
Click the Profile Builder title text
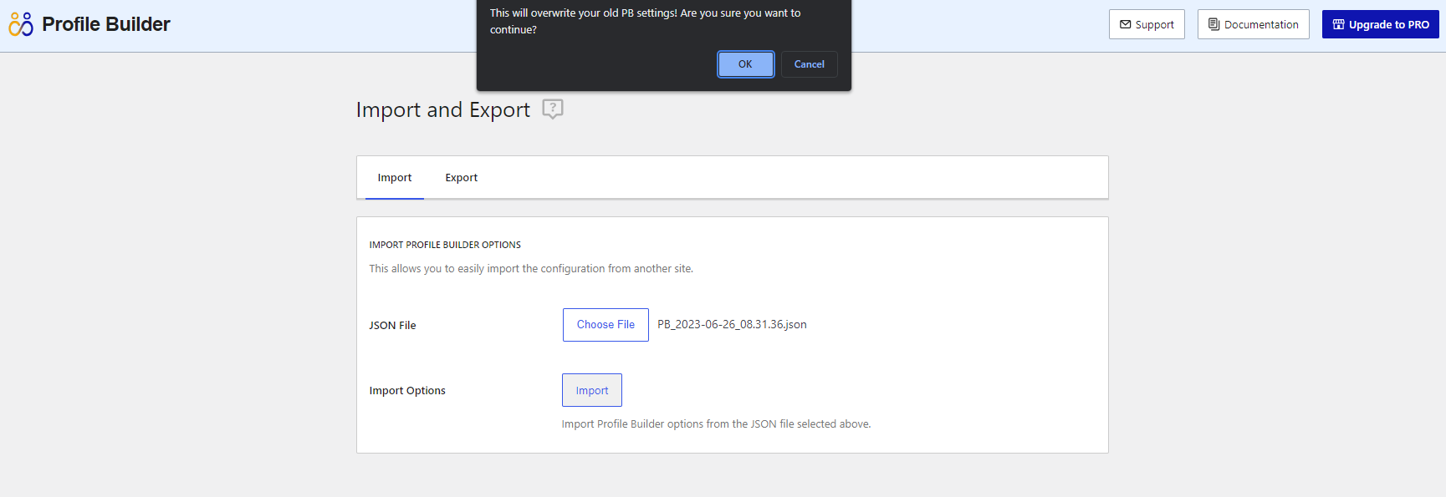click(106, 24)
